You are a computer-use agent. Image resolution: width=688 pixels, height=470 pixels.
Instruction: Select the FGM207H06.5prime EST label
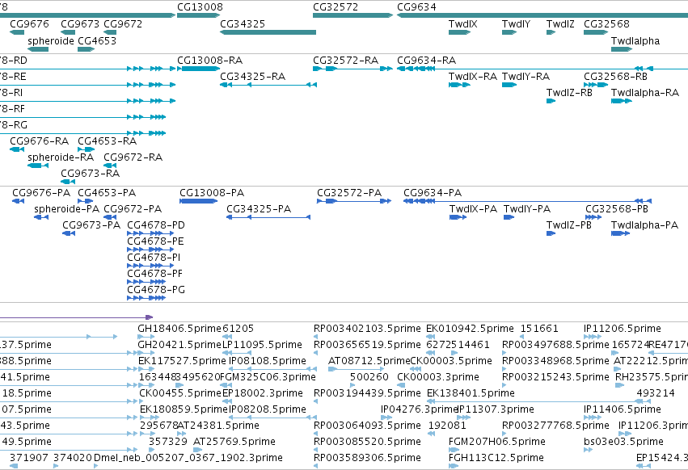(x=497, y=442)
